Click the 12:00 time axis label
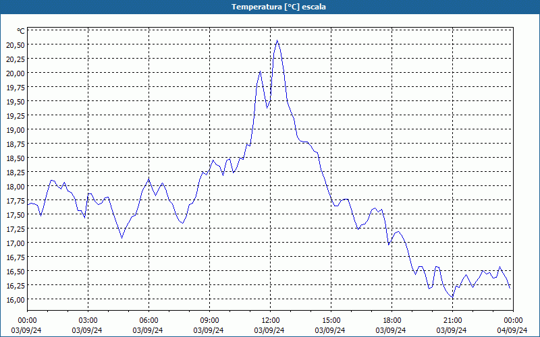Screen dimensions: 540x337 coord(271,321)
